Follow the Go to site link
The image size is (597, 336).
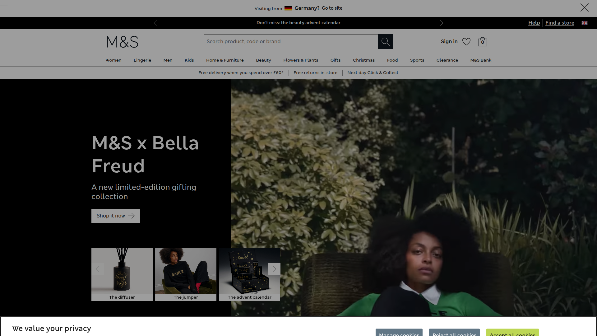tap(332, 8)
